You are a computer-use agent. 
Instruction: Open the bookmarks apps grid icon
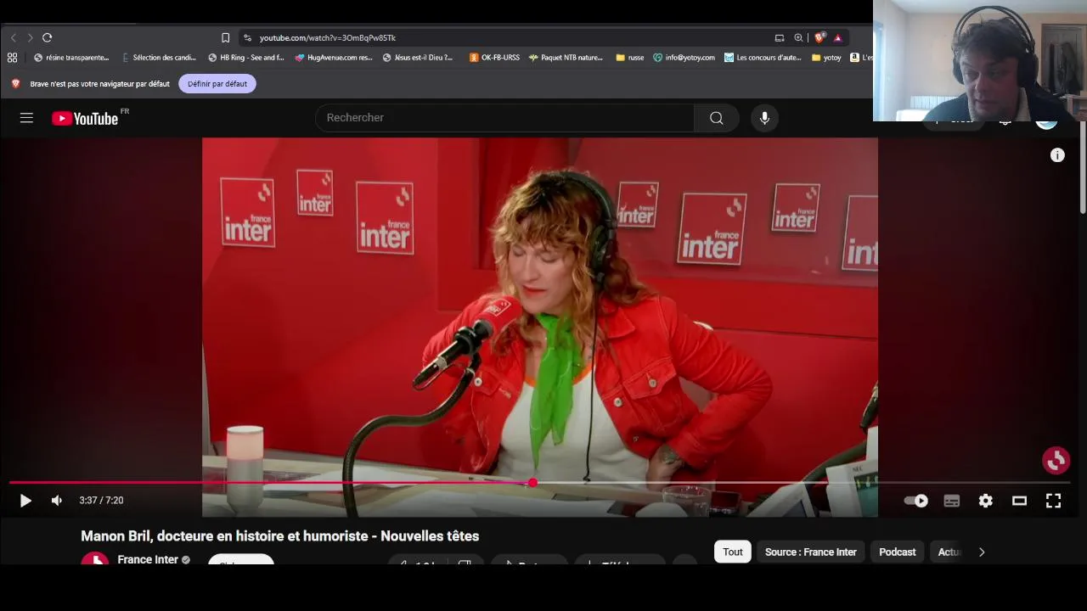(x=12, y=58)
